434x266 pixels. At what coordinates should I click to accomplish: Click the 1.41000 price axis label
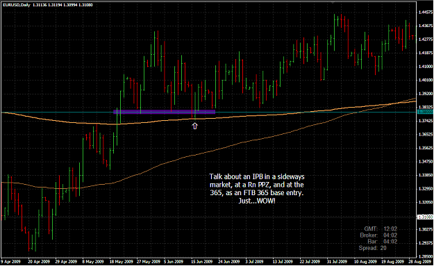pos(426,67)
